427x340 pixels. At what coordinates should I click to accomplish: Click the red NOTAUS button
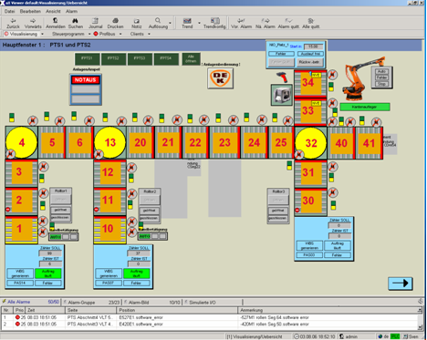[86, 80]
